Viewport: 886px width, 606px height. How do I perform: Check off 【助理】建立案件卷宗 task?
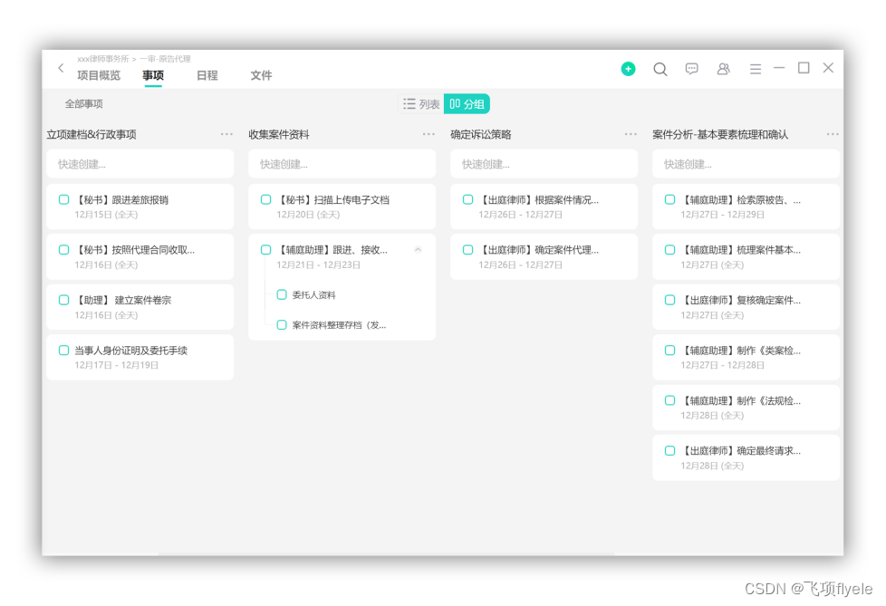click(x=63, y=300)
